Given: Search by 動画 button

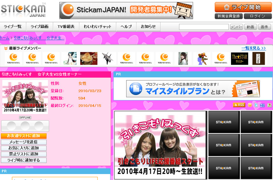Looking at the screenshot, I should (x=251, y=27).
